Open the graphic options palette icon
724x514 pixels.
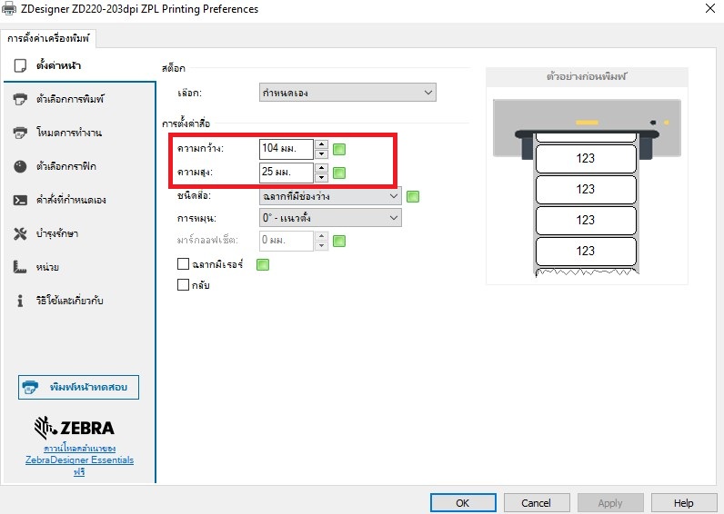[20, 166]
